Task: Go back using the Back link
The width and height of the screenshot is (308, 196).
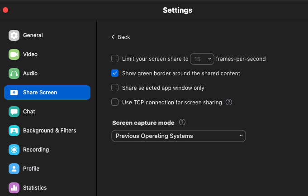Action: pyautogui.click(x=121, y=37)
